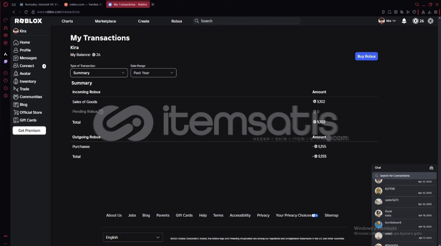
Task: Click the address bar showing roblox.com/transactions
Action: coord(58,12)
